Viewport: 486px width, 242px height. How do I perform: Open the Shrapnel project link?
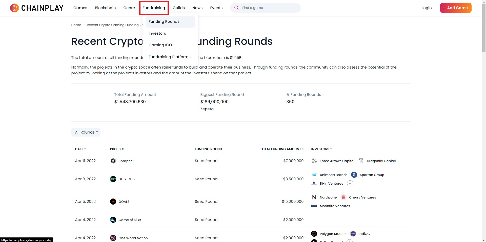[126, 161]
